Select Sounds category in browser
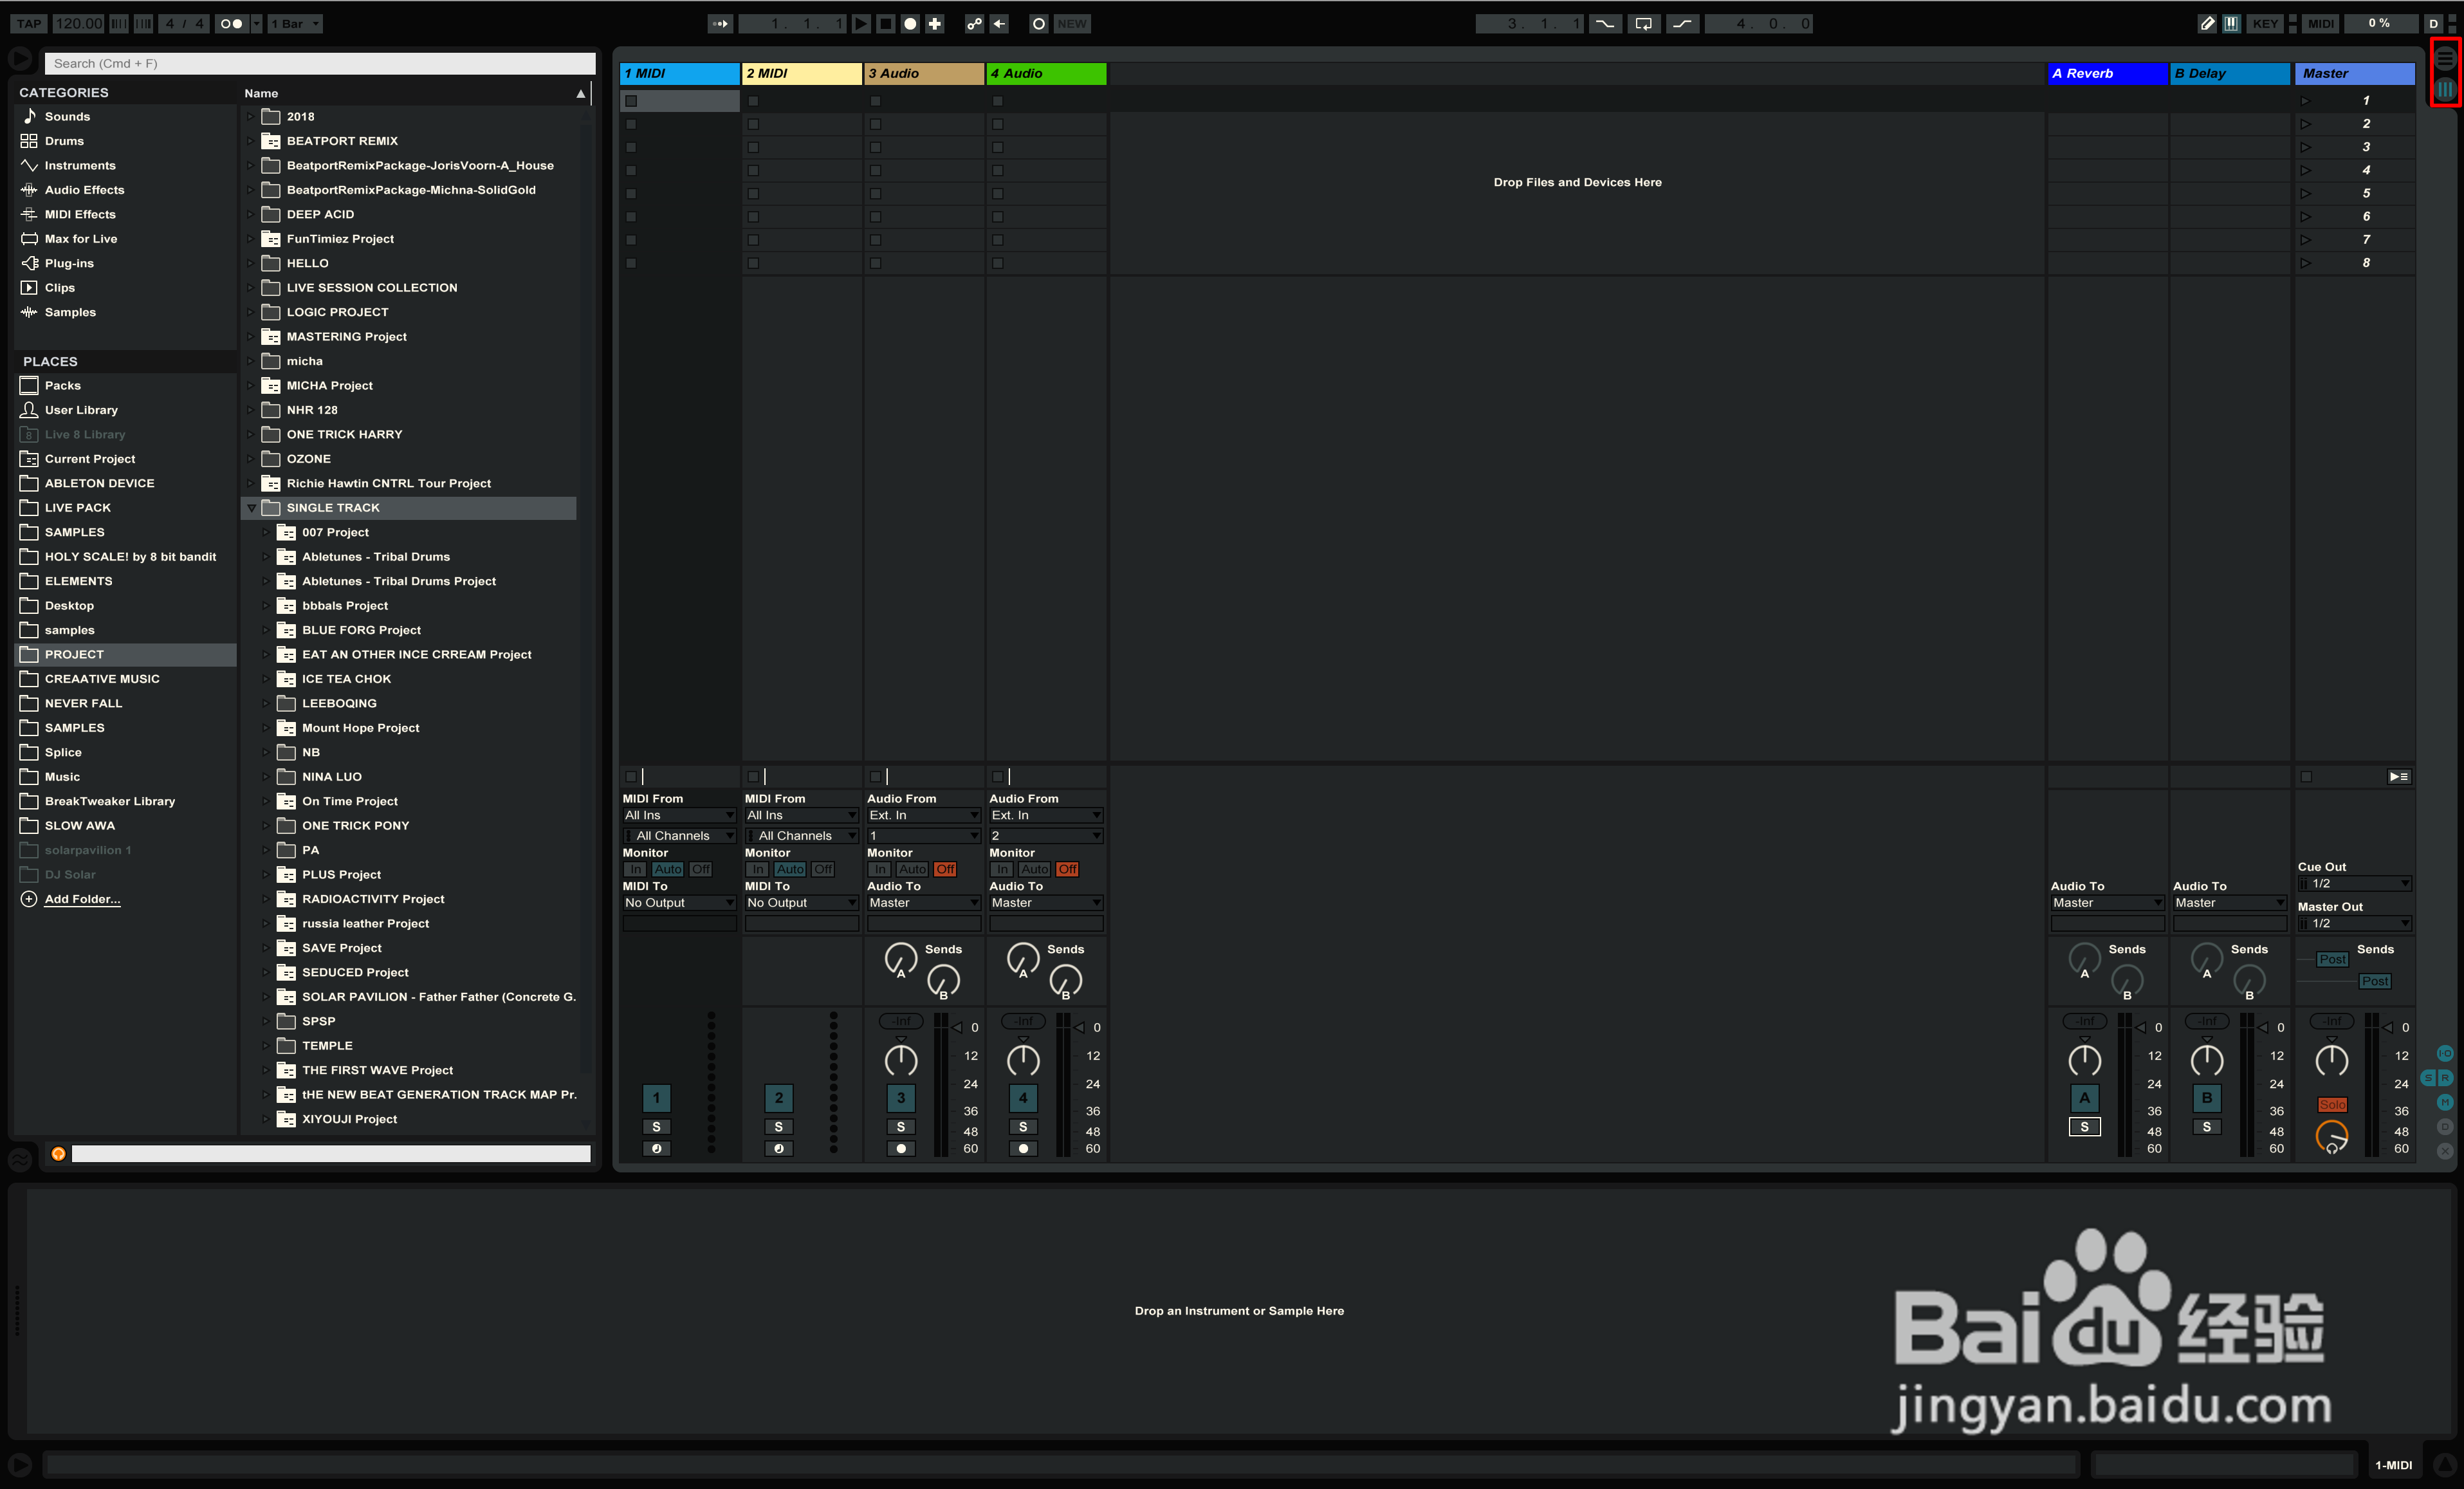This screenshot has width=2464, height=1489. (67, 116)
